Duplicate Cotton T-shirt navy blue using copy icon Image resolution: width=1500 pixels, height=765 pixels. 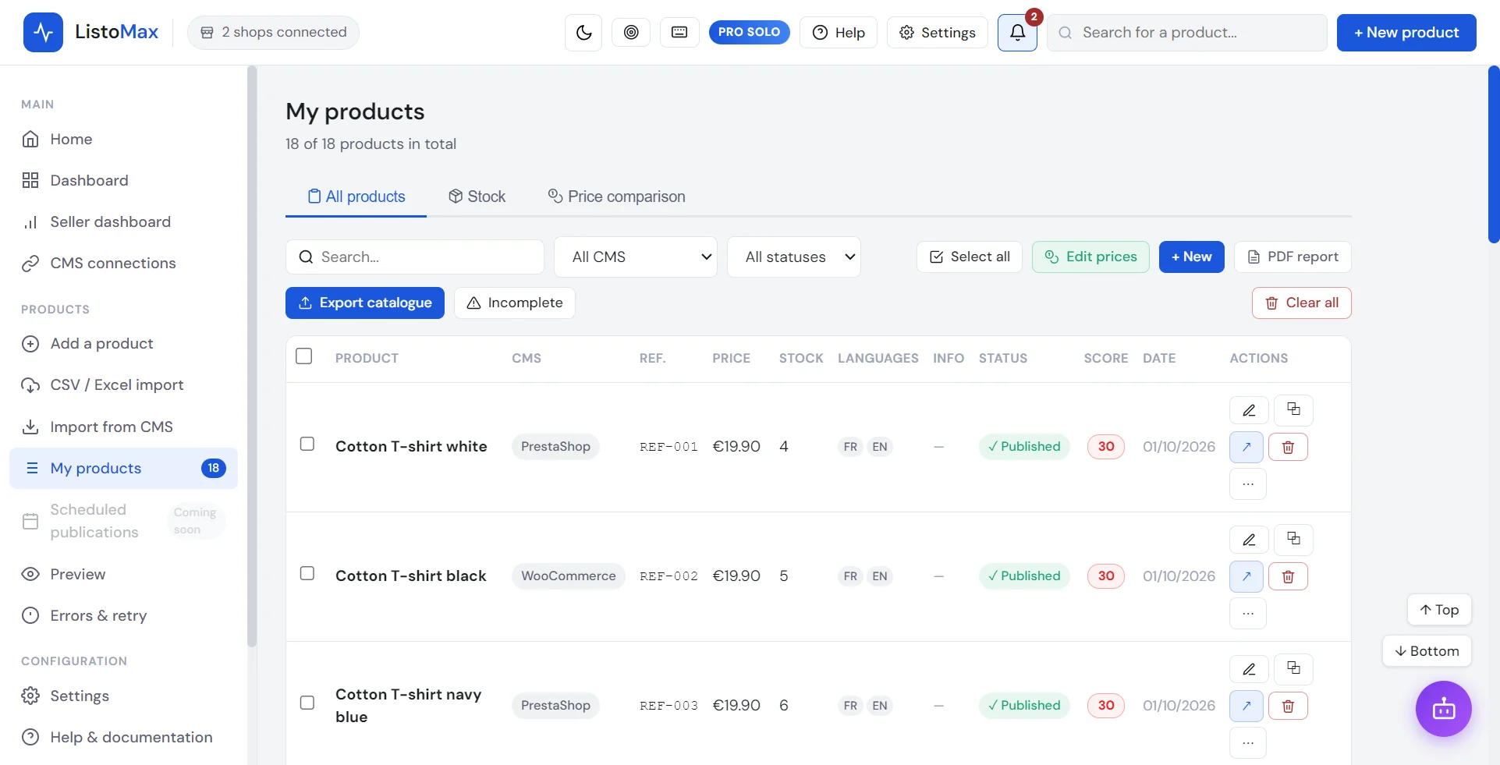coord(1293,669)
